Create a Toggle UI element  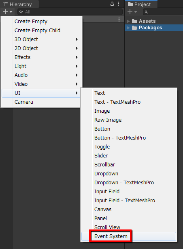click(x=129, y=147)
